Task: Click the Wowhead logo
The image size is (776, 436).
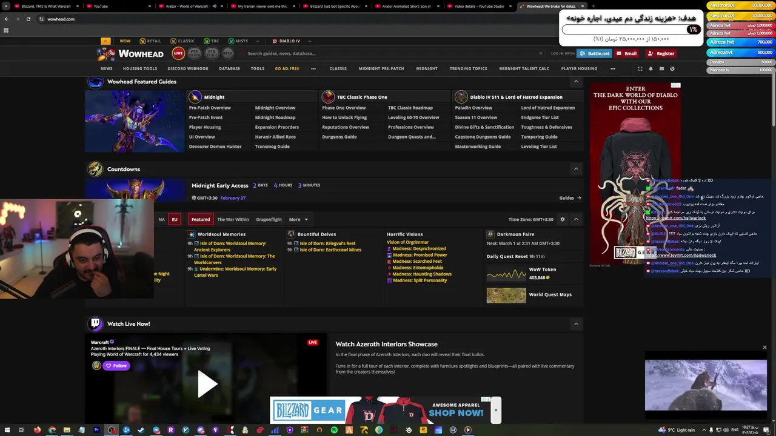Action: tap(131, 54)
